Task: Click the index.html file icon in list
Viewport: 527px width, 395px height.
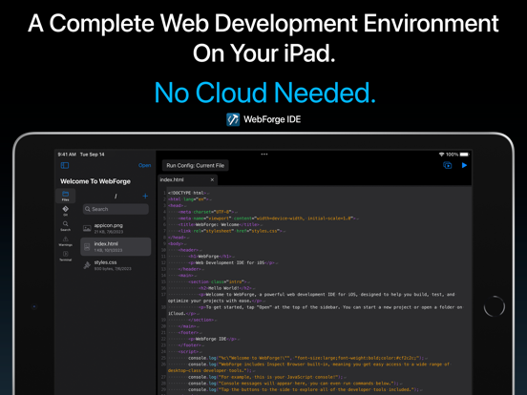Action: pos(87,247)
